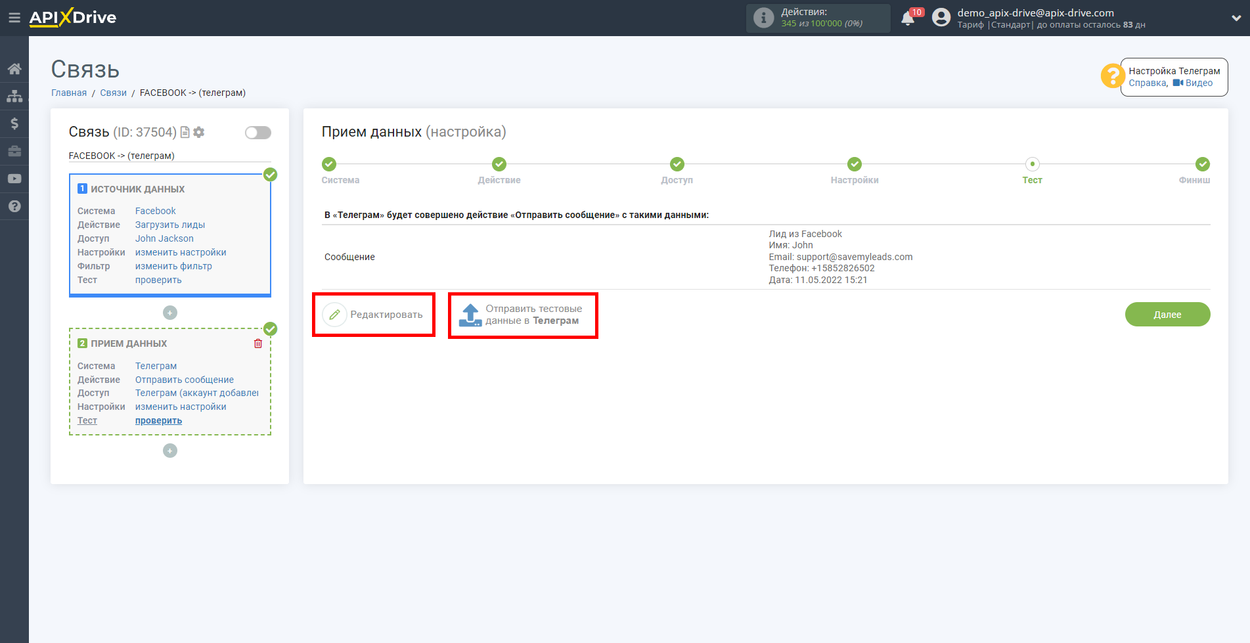The width and height of the screenshot is (1250, 643).
Task: Click the green Далее button
Action: click(1167, 315)
